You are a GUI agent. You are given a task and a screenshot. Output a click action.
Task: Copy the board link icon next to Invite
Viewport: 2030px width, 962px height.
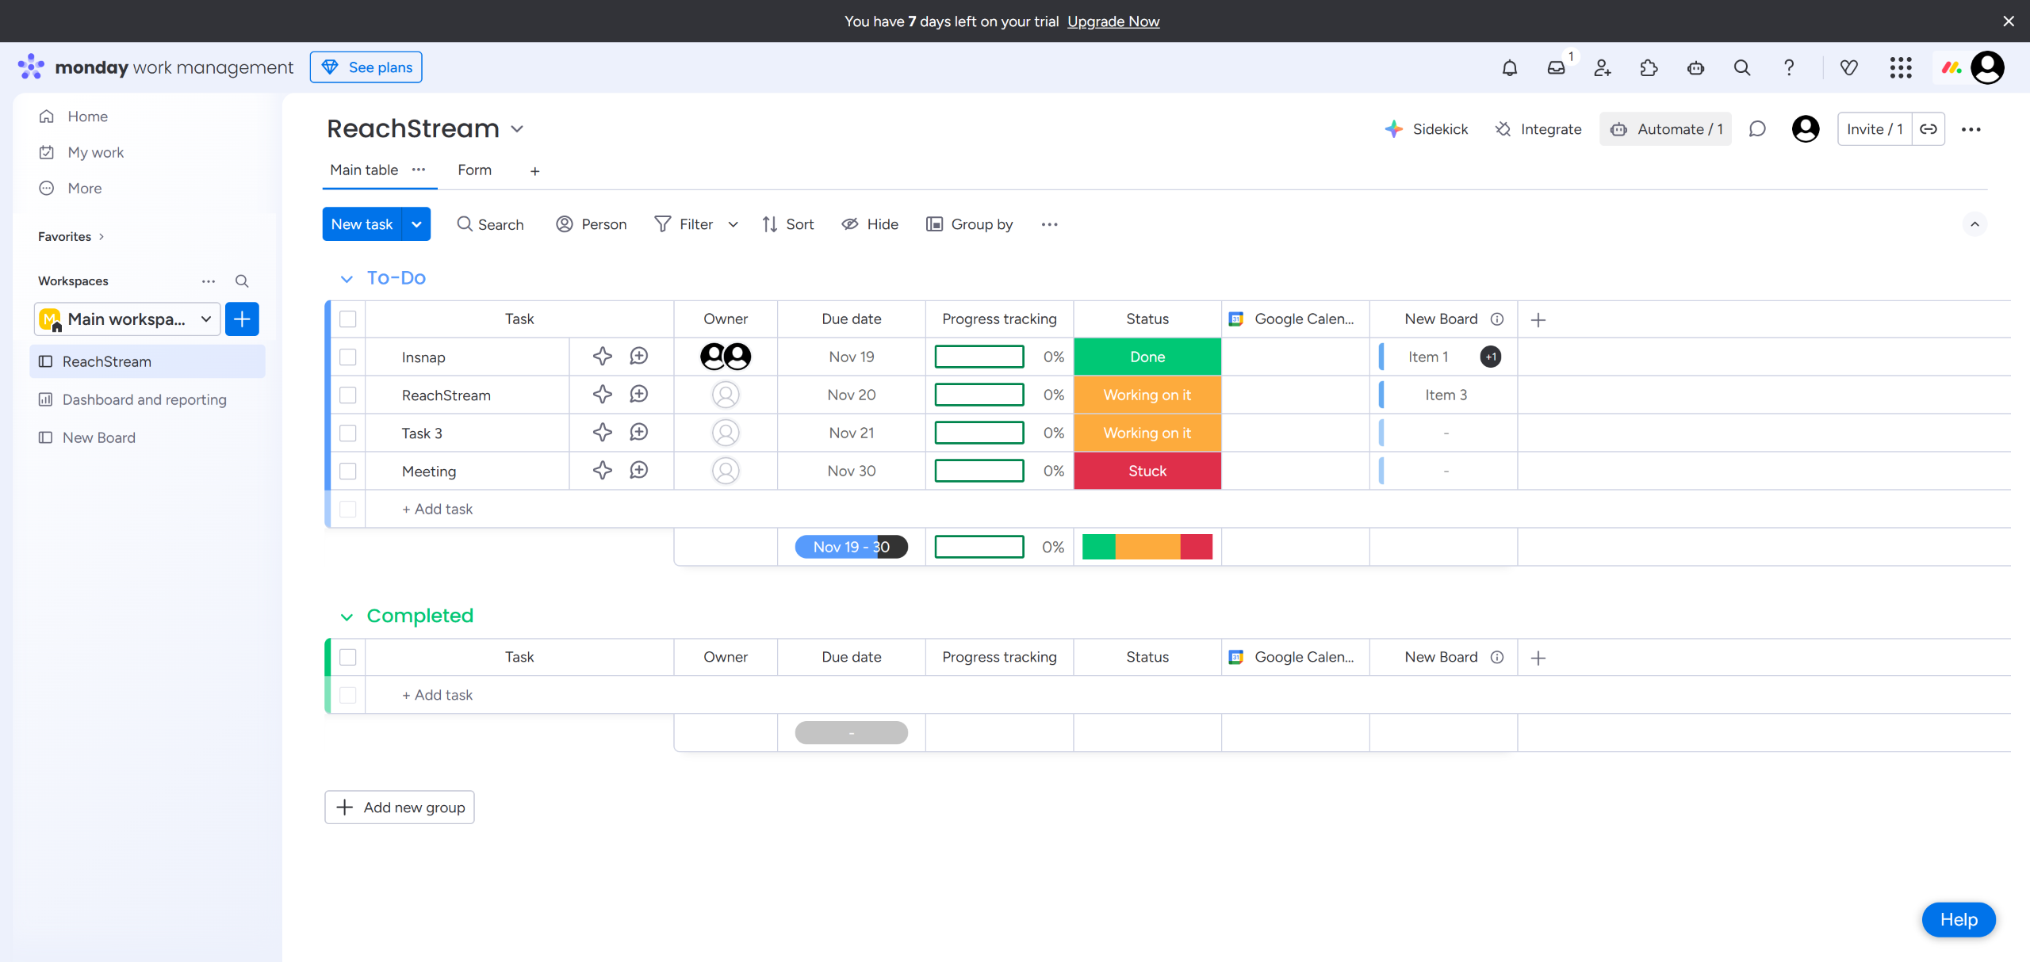click(x=1928, y=129)
